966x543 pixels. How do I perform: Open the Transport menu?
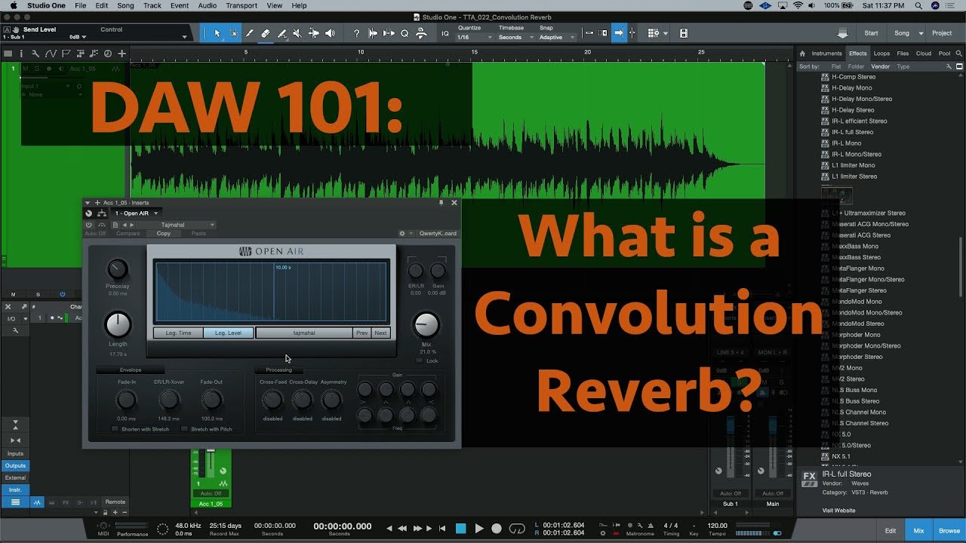[241, 5]
